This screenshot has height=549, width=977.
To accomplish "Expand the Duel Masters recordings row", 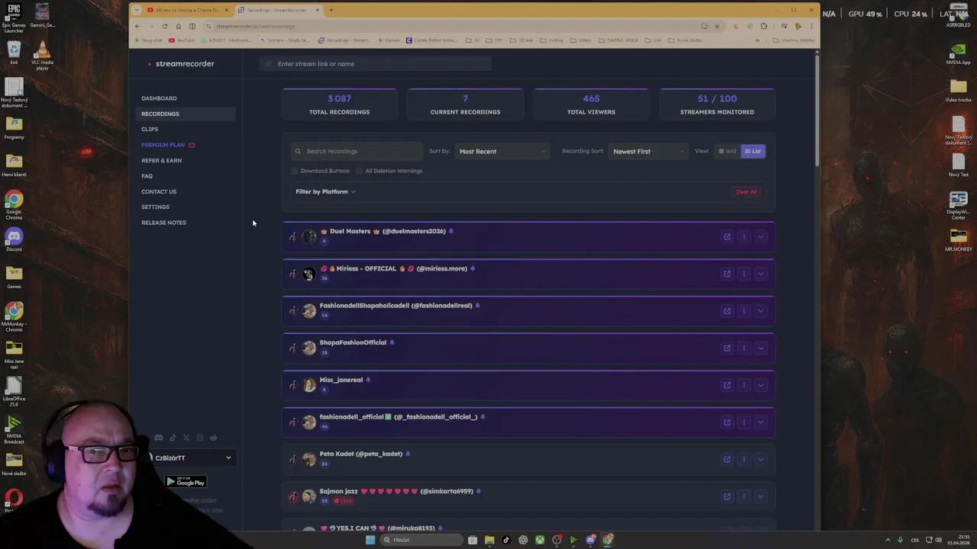I will point(760,236).
